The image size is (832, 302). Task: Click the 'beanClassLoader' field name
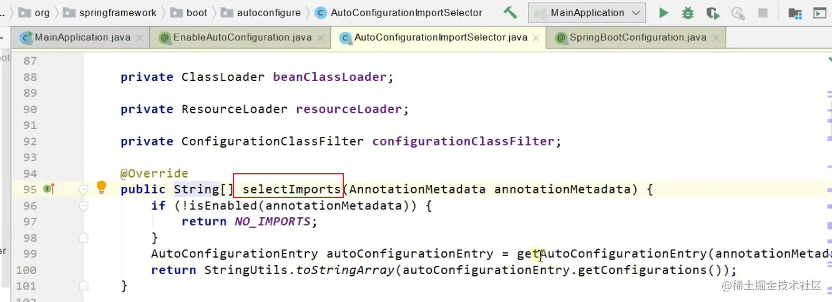[330, 77]
